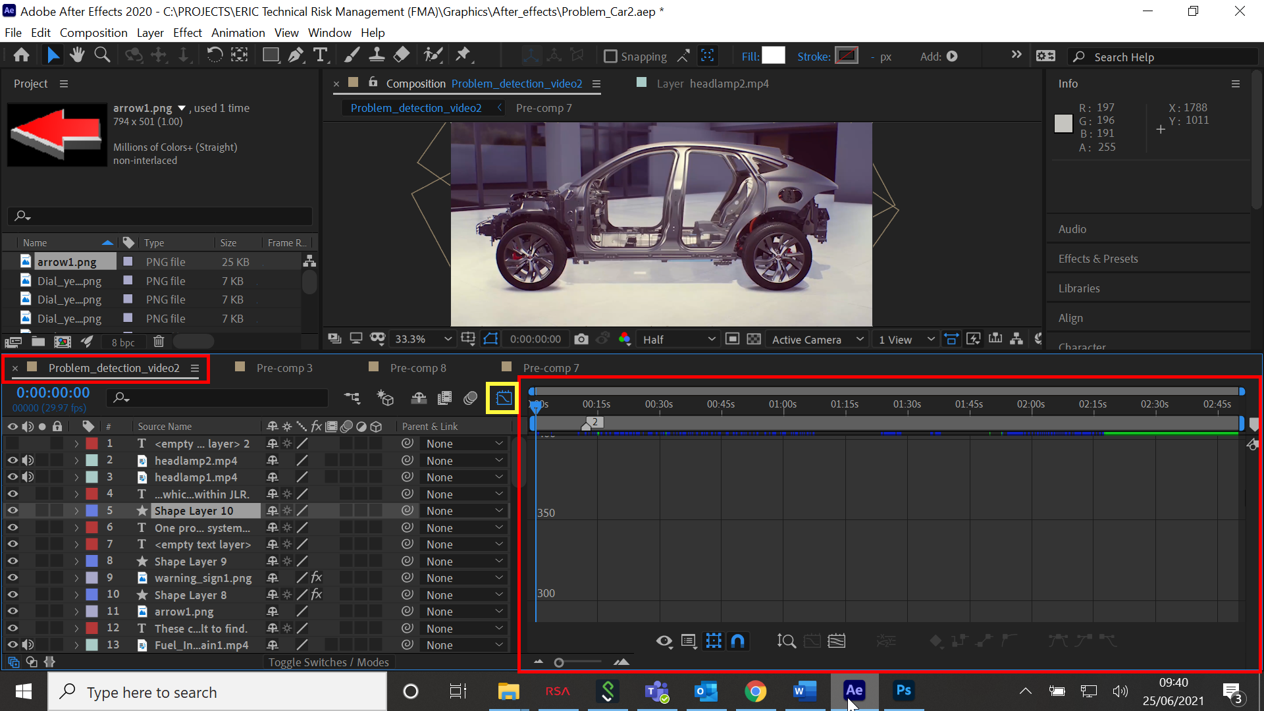Toggle visibility of headlamp2.mp4 layer
This screenshot has height=711, width=1264.
(12, 460)
